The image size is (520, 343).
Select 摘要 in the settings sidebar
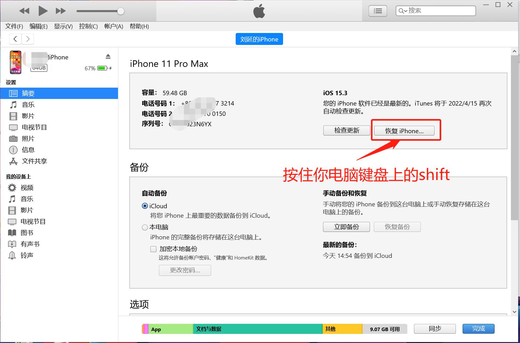59,93
